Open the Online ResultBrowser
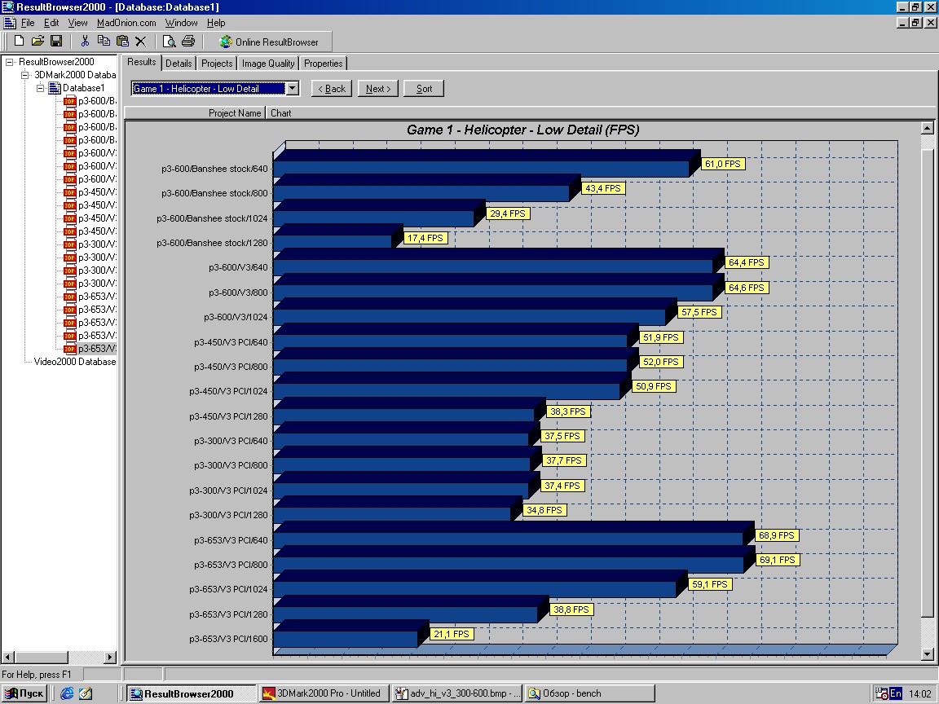The width and height of the screenshot is (939, 704). [269, 42]
